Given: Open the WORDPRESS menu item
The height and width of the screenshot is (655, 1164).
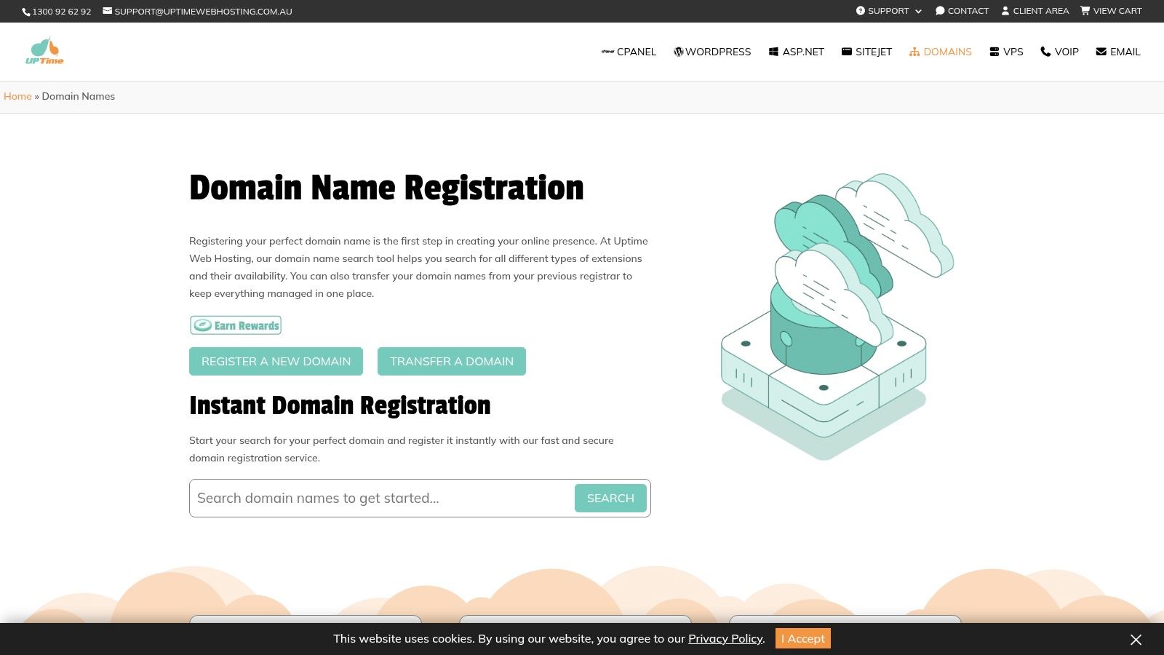Looking at the screenshot, I should tap(712, 52).
